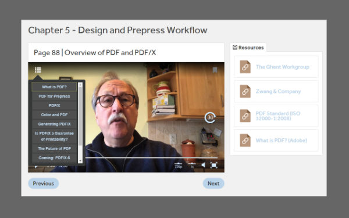Open 'What is PDF? (Adobe)' resource link
The height and width of the screenshot is (218, 349).
coord(282,140)
